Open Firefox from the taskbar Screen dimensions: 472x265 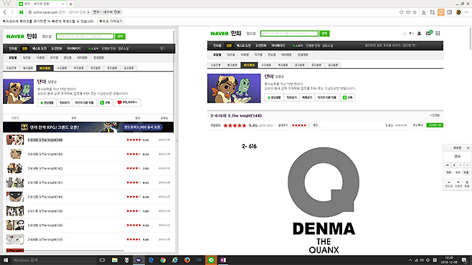pyautogui.click(x=187, y=260)
